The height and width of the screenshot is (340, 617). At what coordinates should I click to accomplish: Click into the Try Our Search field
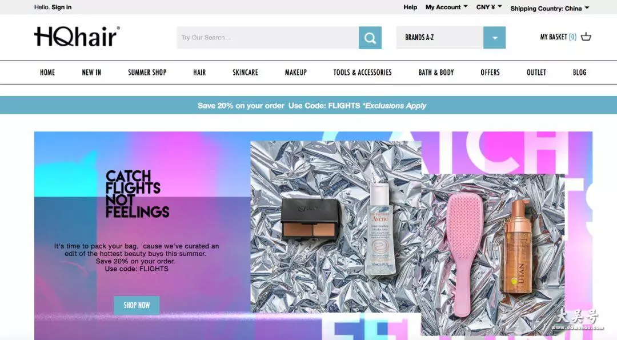[x=268, y=38]
